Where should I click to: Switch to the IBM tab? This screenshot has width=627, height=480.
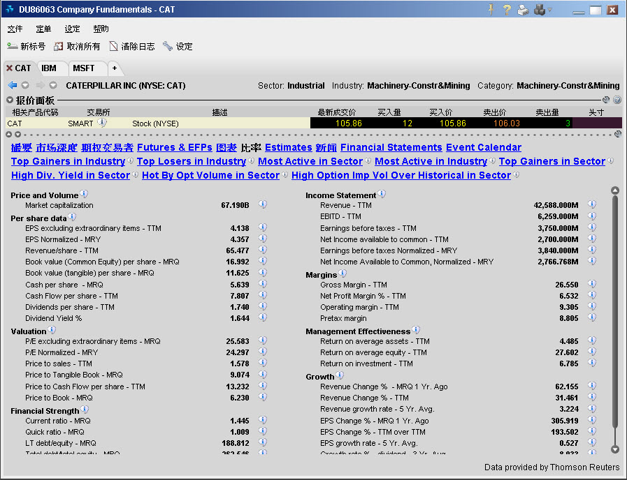tap(49, 68)
